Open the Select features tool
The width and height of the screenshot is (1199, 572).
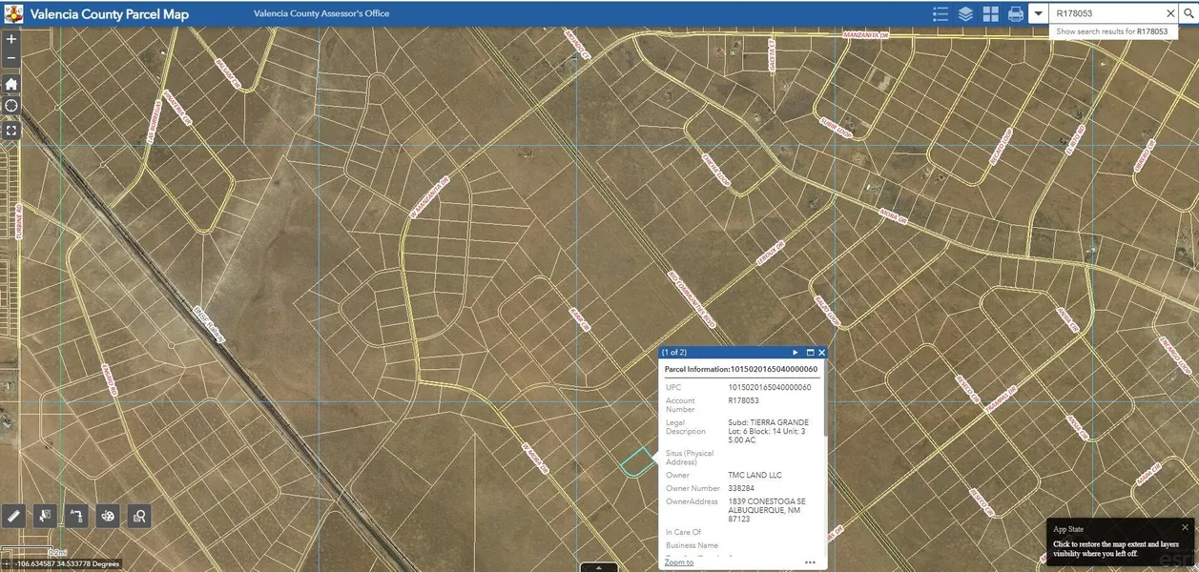point(45,516)
